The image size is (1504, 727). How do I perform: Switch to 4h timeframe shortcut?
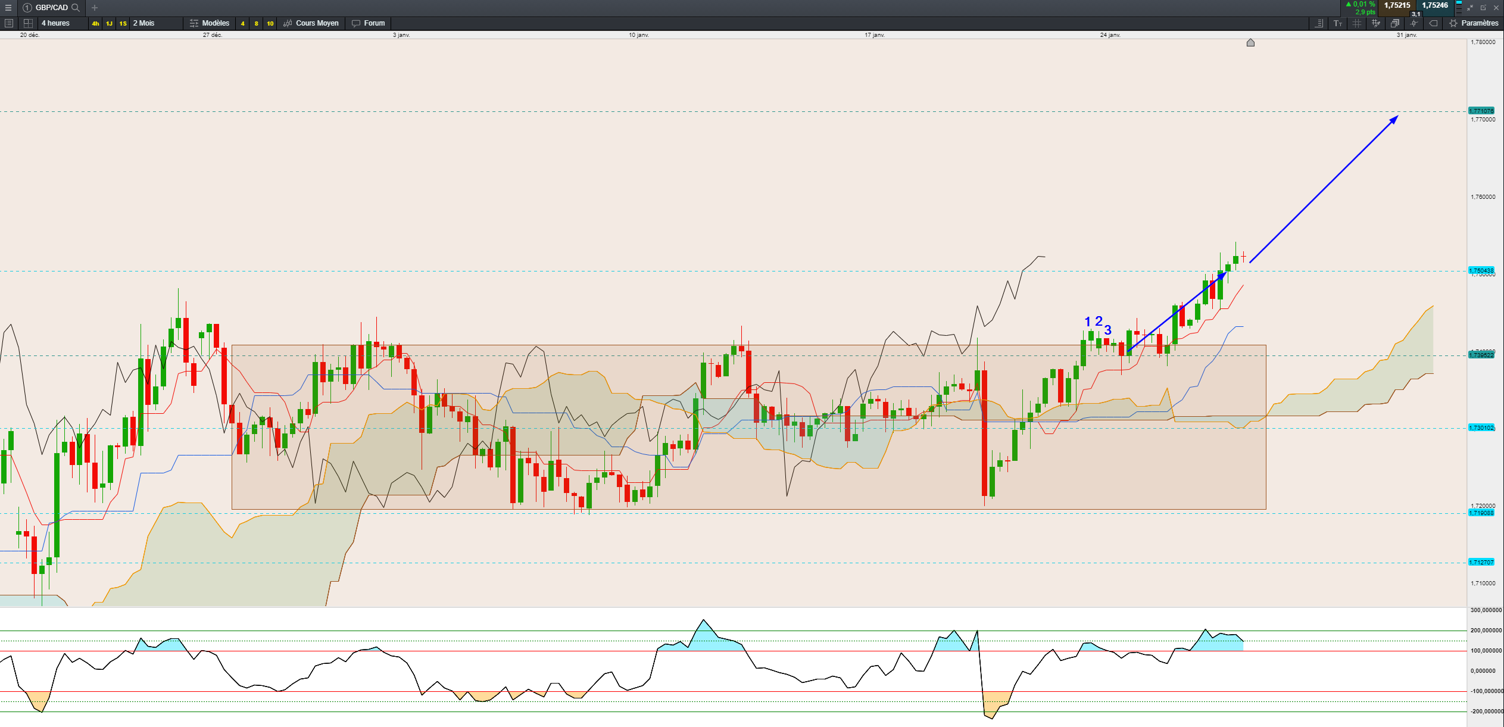(x=95, y=24)
